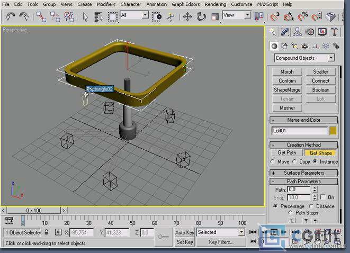Select the Path Steps radio option
The height and width of the screenshot is (253, 350).
point(290,213)
